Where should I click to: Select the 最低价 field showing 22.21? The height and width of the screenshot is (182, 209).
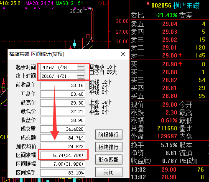pos(63,112)
